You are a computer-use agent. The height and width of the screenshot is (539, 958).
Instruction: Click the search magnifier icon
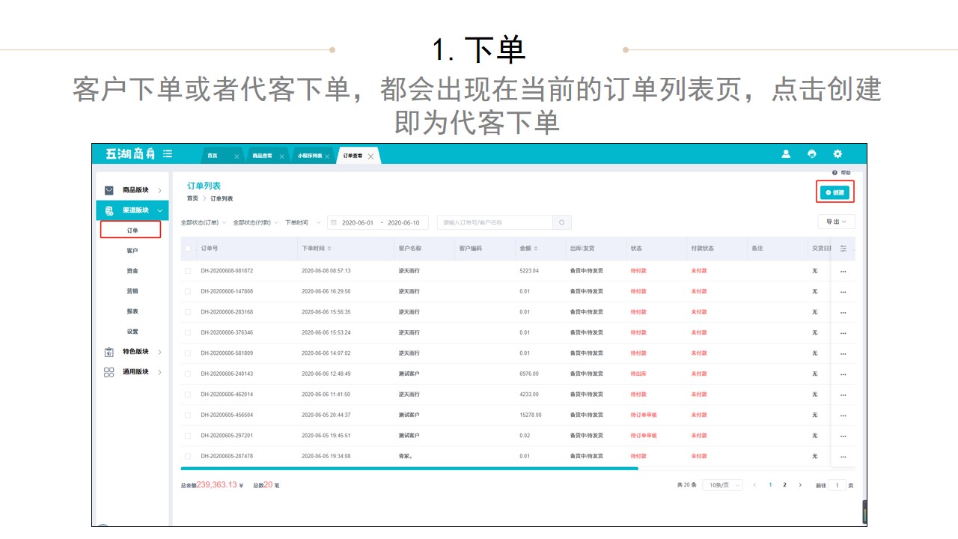pyautogui.click(x=563, y=222)
